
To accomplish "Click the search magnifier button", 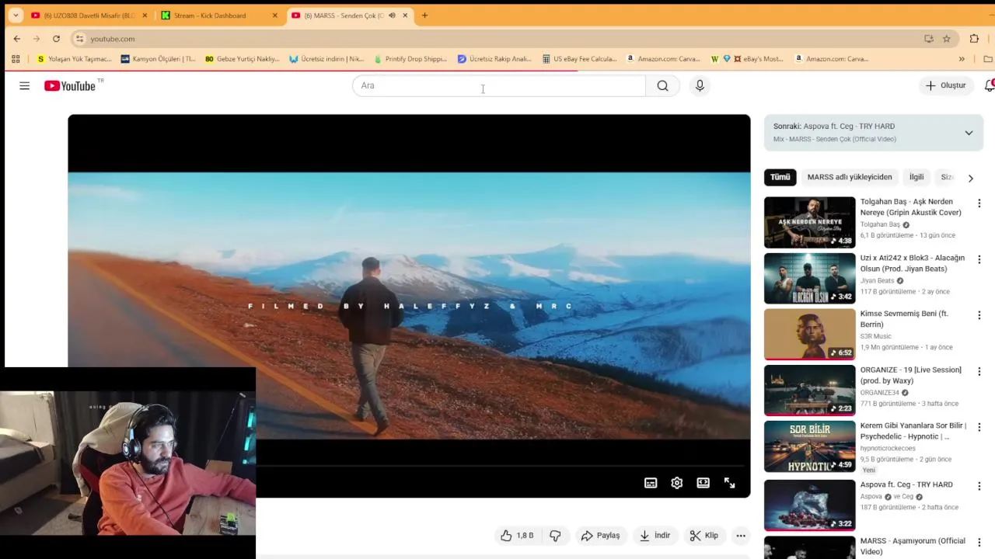I will [662, 86].
